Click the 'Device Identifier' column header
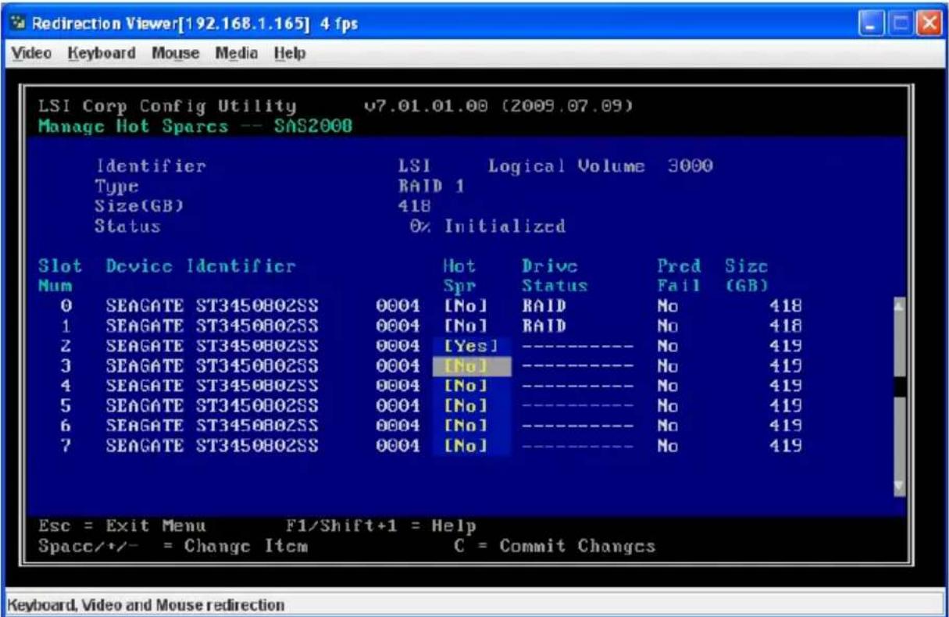The width and height of the screenshot is (949, 617). pos(201,266)
